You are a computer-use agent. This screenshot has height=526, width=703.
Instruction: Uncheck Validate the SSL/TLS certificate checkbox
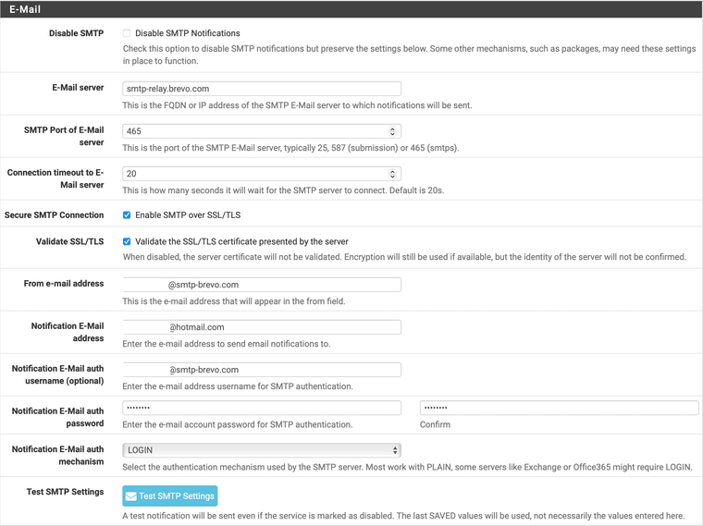tap(127, 241)
